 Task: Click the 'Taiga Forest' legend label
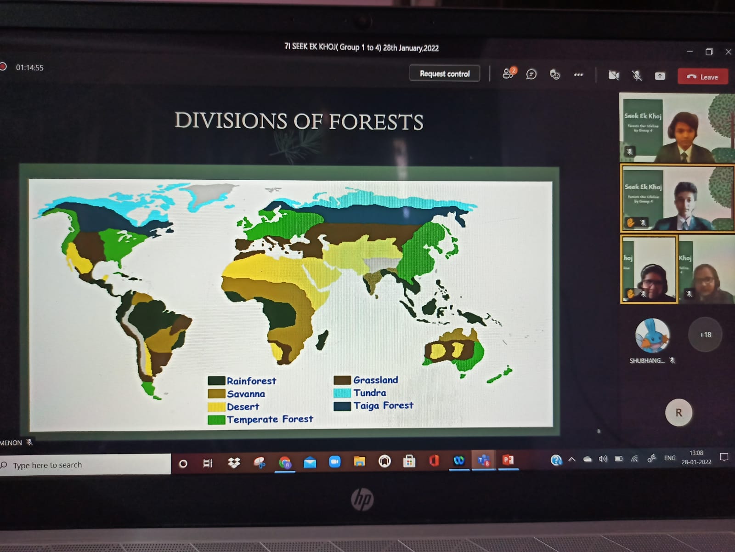tap(383, 405)
